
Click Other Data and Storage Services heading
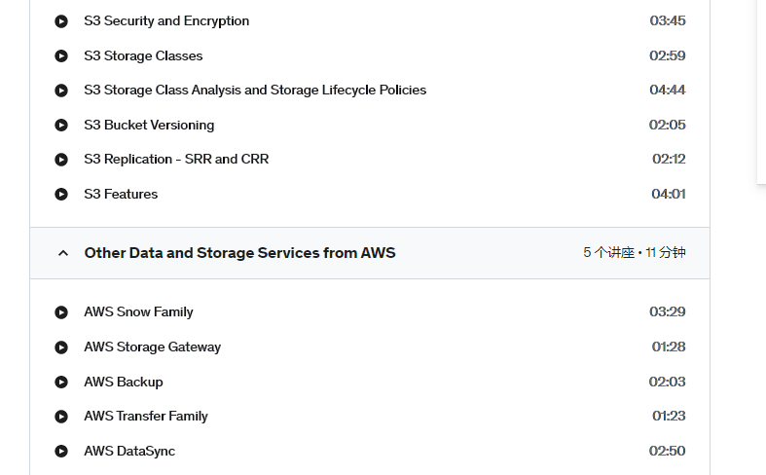tap(239, 253)
